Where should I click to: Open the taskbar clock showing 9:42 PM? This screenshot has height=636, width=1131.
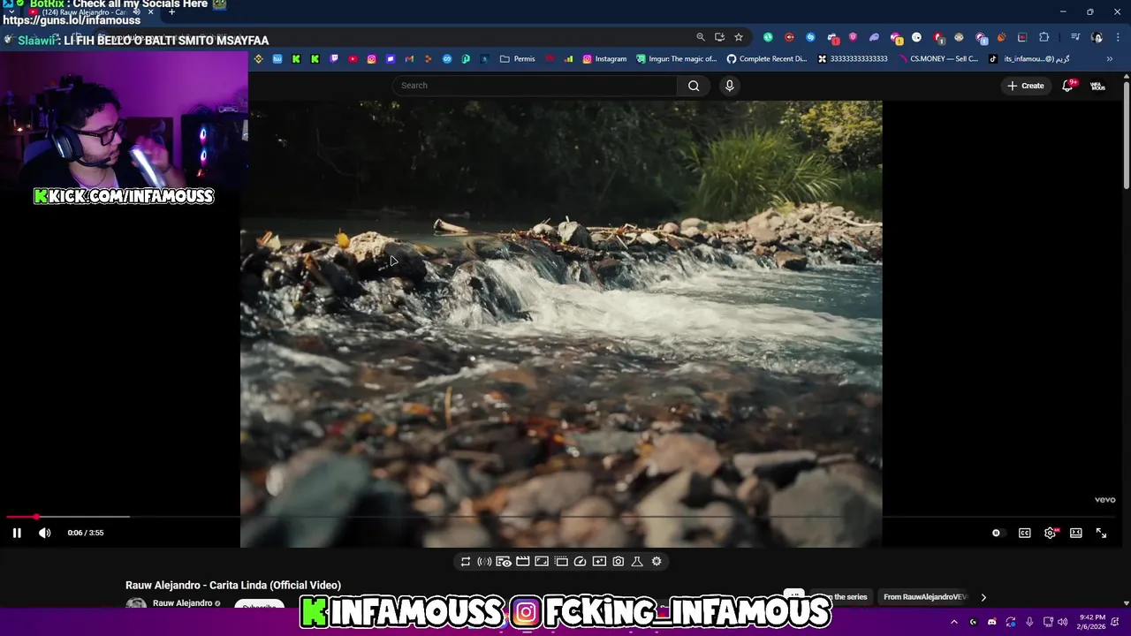coord(1092,622)
